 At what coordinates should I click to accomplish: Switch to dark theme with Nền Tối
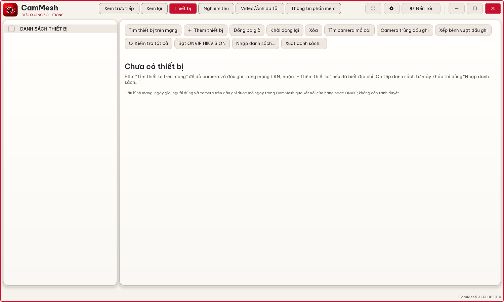[x=421, y=8]
